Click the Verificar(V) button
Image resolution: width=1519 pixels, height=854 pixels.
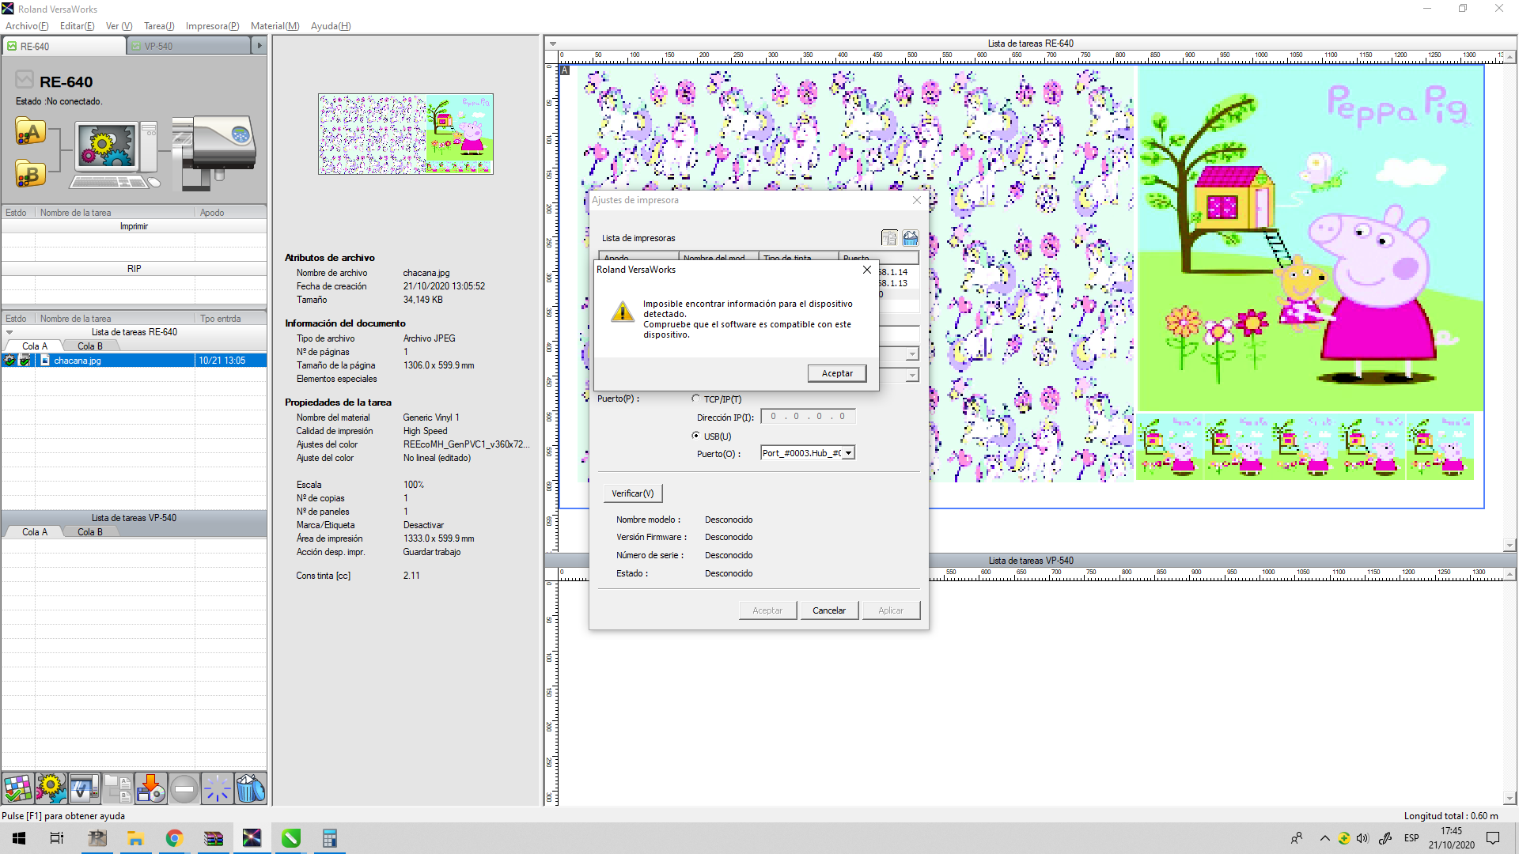pos(632,493)
